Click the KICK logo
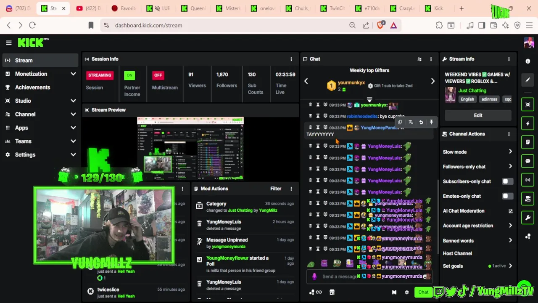The image size is (538, 303). point(33,43)
